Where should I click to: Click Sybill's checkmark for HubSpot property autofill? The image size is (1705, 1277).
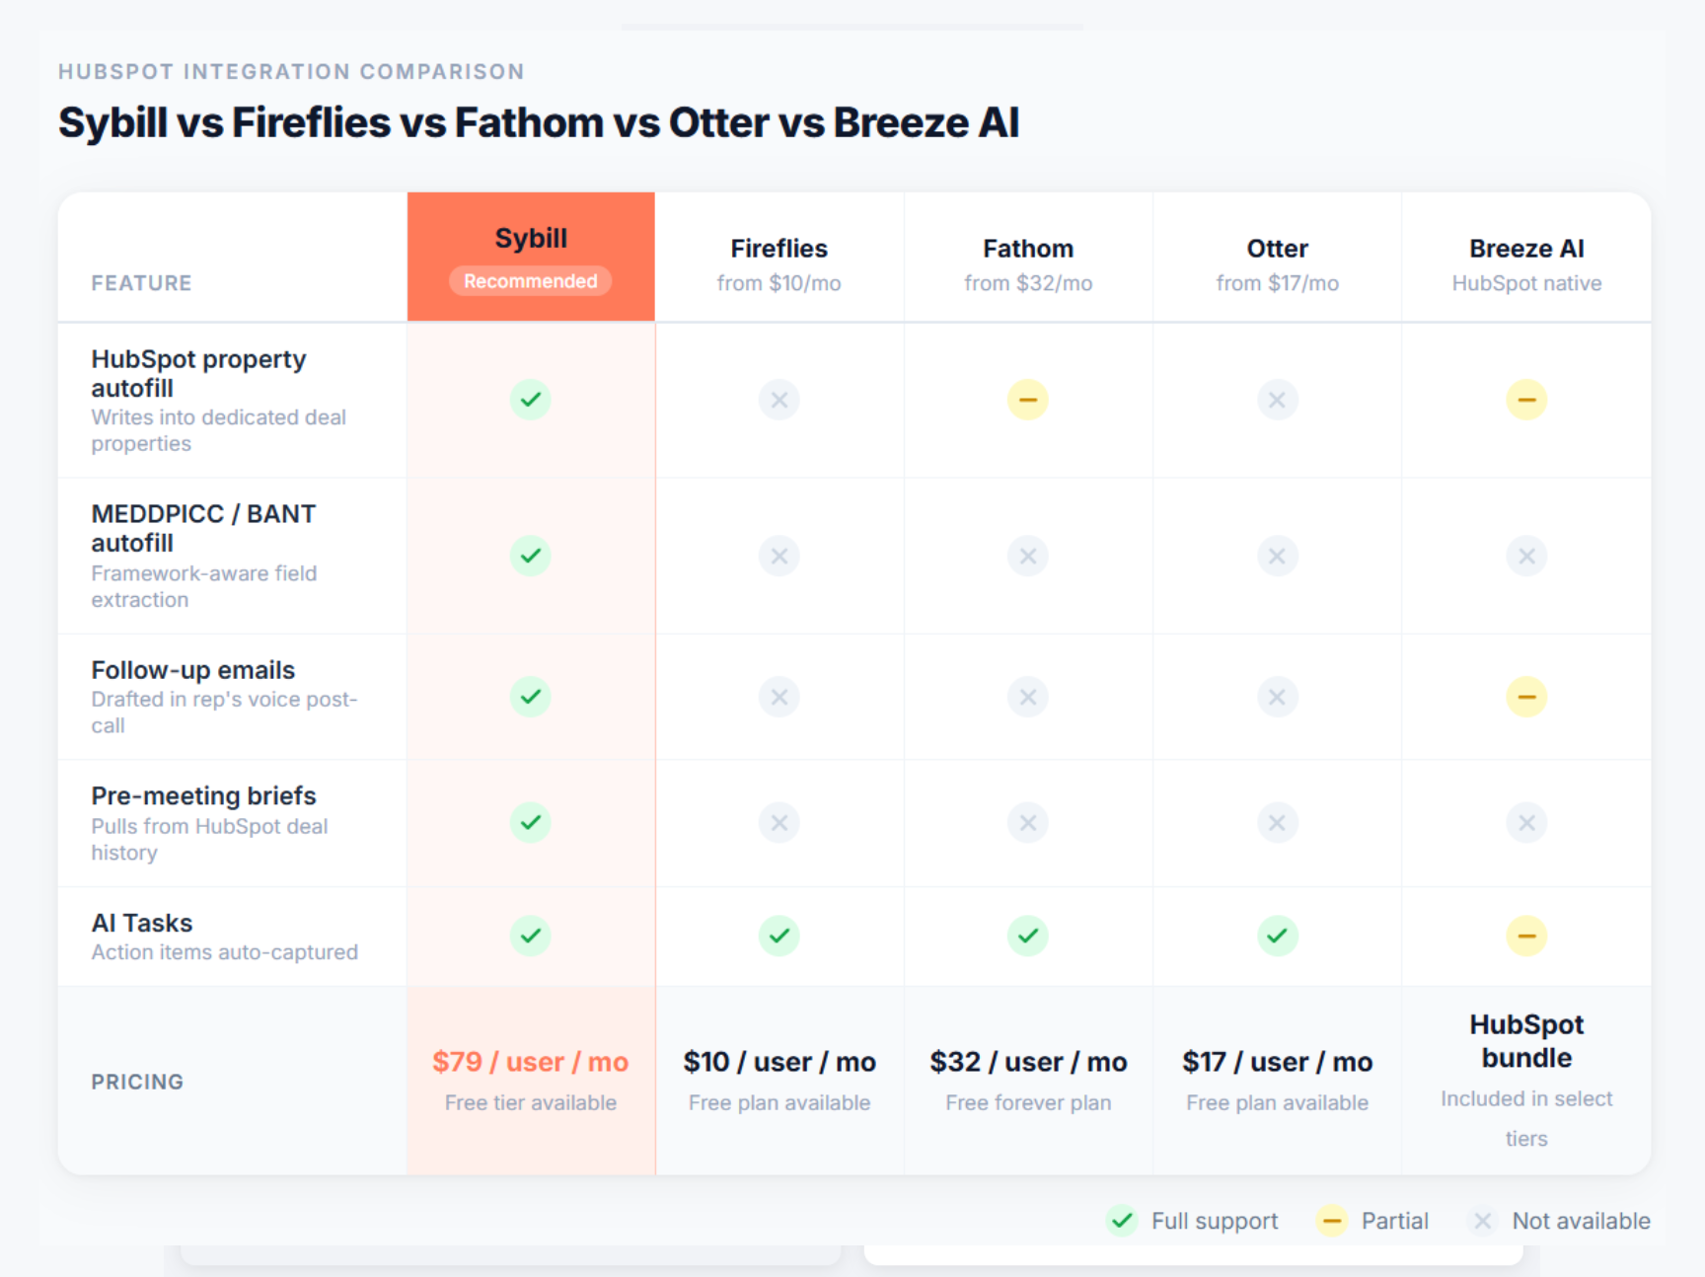click(531, 400)
